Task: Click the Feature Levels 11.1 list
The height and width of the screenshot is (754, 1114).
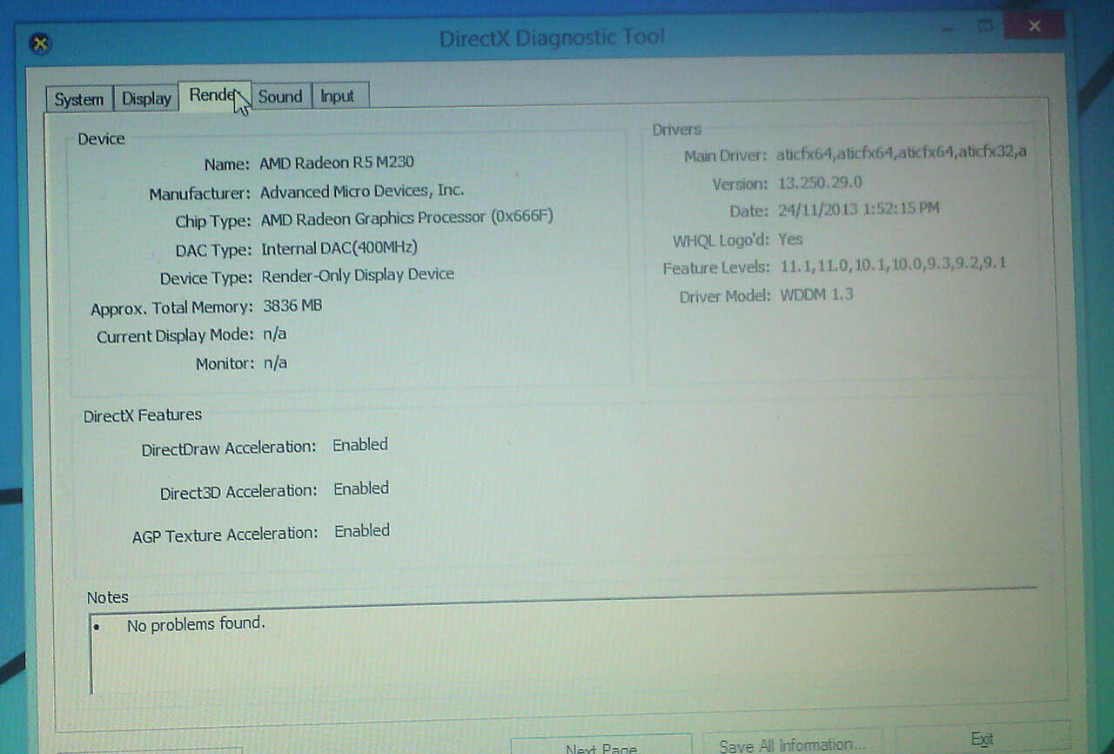Action: pos(893,264)
